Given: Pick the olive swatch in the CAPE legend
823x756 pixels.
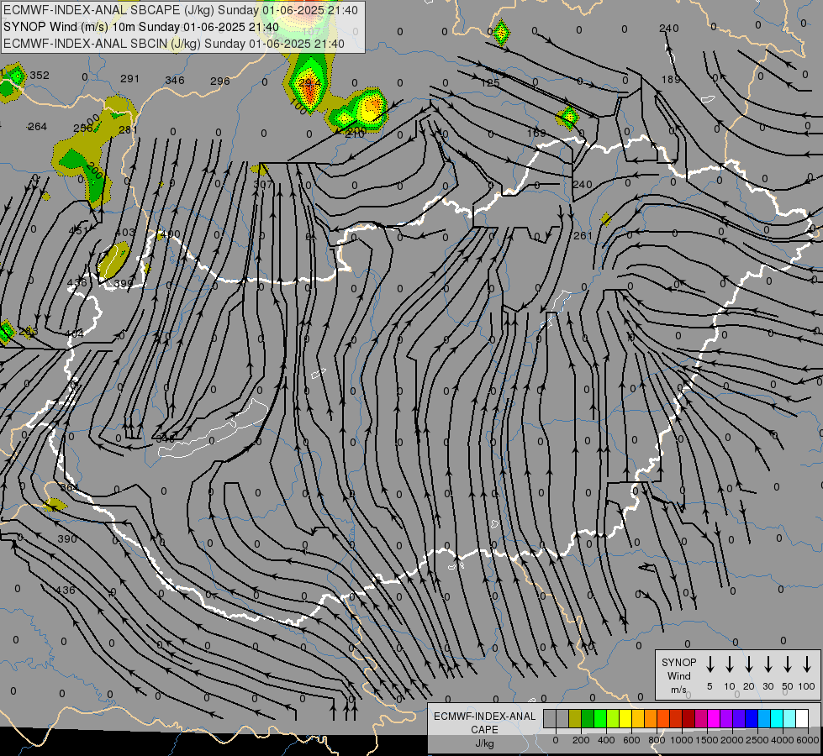Looking at the screenshot, I should (x=575, y=719).
